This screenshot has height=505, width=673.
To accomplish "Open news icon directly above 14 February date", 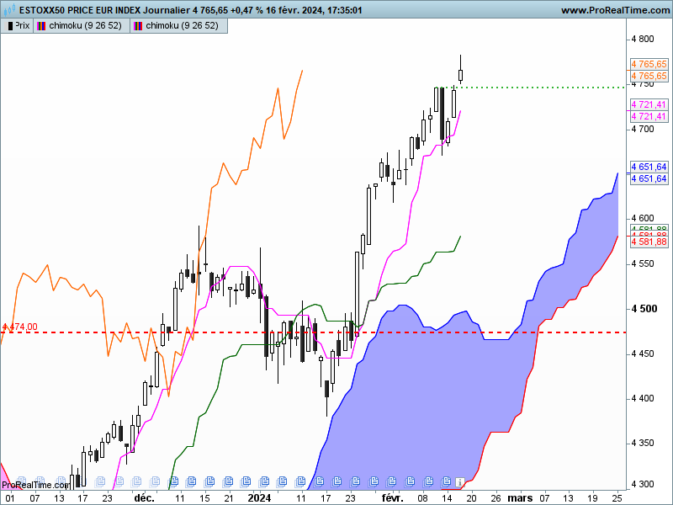I will (x=446, y=481).
